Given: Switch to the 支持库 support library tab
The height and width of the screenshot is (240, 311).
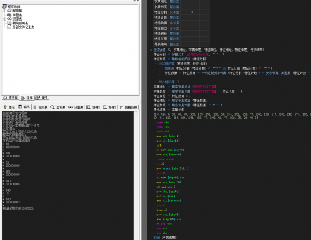Looking at the screenshot, I should click(11, 98).
